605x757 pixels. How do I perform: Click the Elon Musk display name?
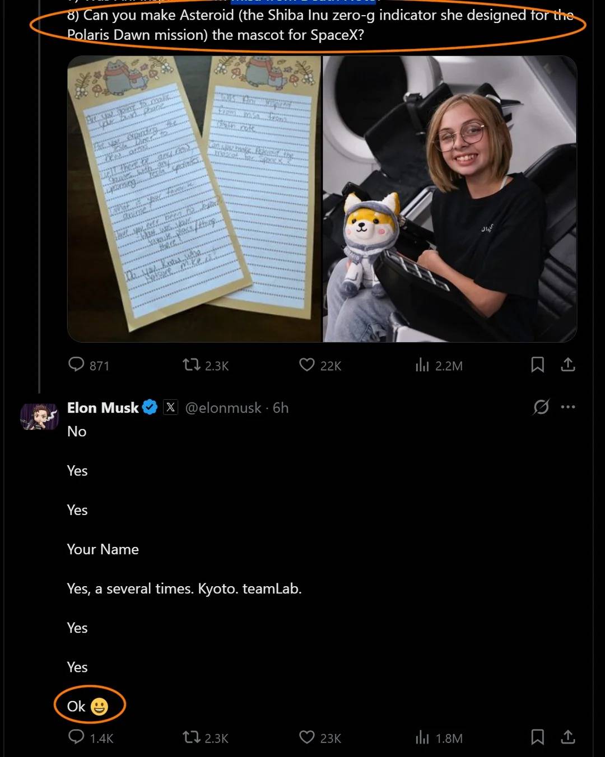pos(103,408)
